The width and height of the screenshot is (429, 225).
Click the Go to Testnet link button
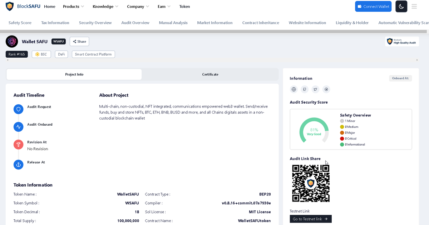click(310, 219)
